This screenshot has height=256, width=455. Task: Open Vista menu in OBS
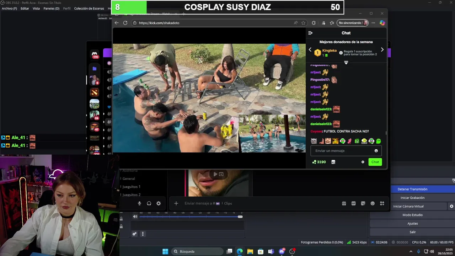[x=36, y=8]
